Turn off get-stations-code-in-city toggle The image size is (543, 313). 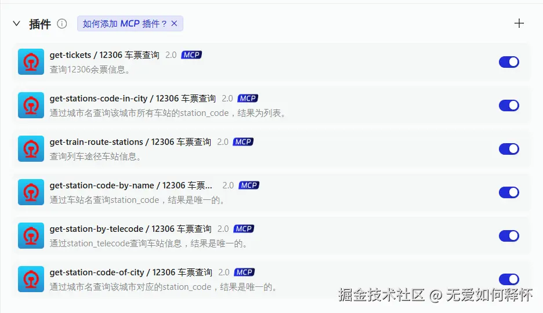[509, 105]
